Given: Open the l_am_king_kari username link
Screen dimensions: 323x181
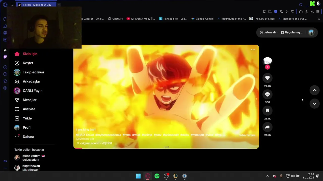Looking at the screenshot, I should click(x=86, y=129).
